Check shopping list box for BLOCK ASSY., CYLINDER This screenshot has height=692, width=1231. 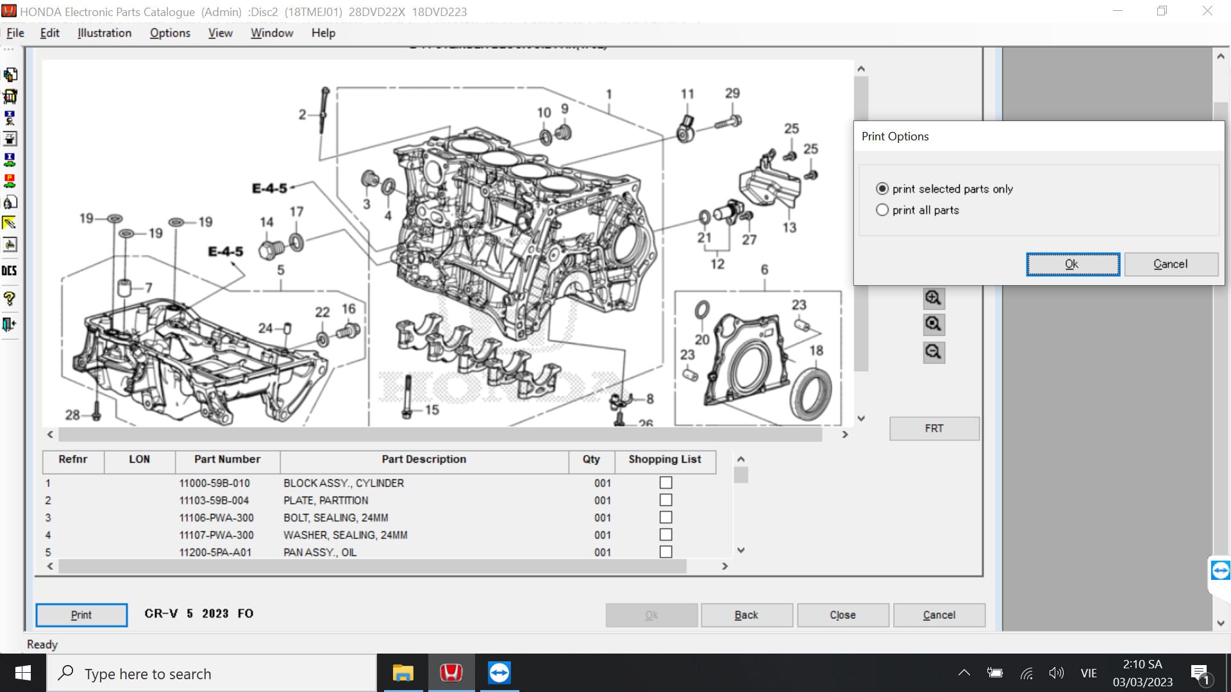pos(666,482)
